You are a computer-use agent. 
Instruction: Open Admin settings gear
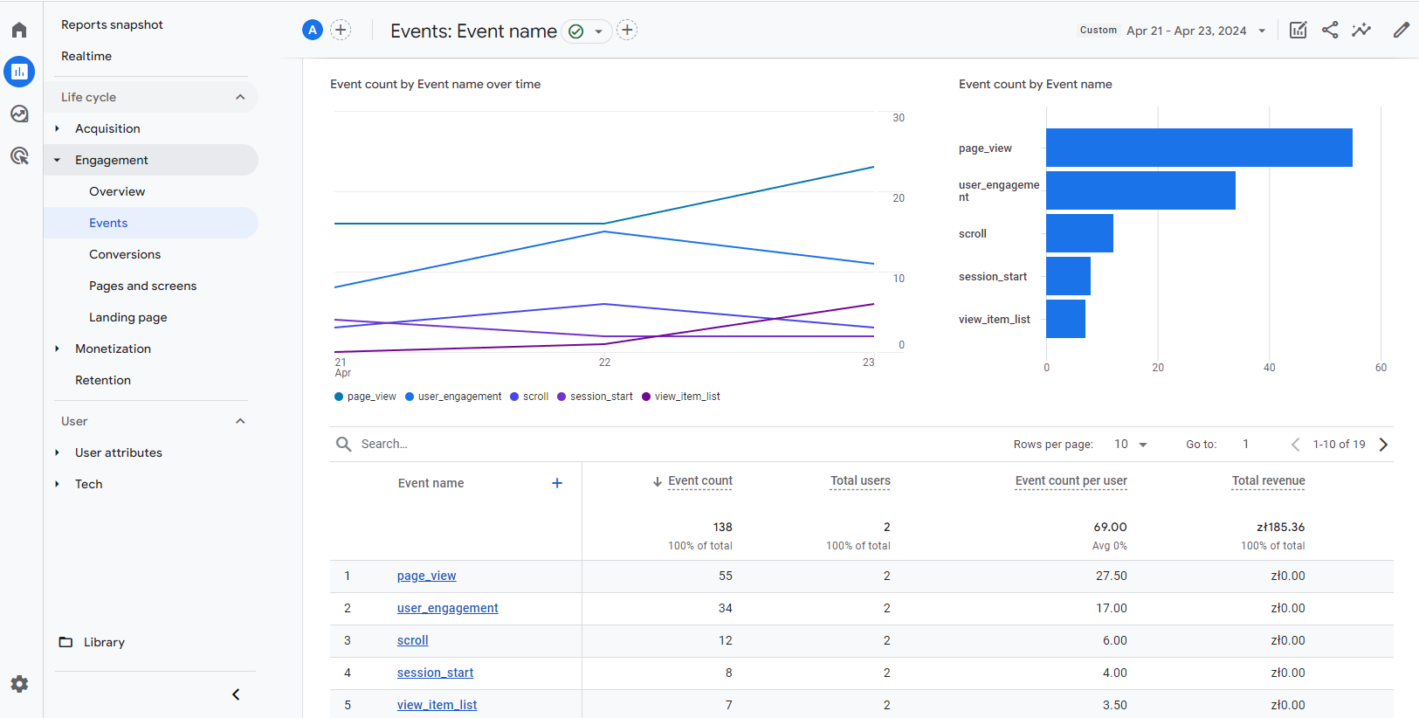click(19, 684)
